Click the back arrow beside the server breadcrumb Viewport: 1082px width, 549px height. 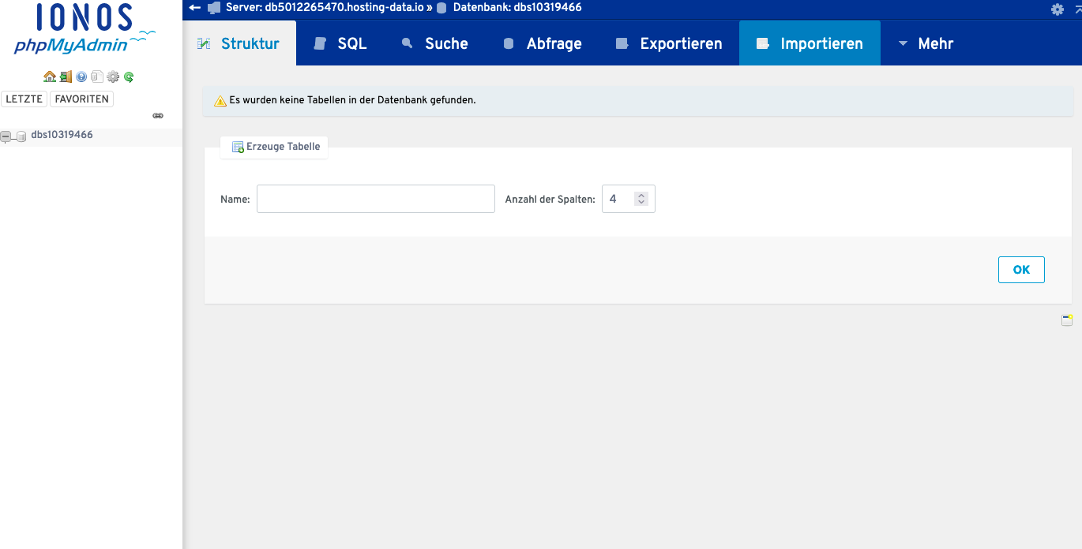coord(195,8)
